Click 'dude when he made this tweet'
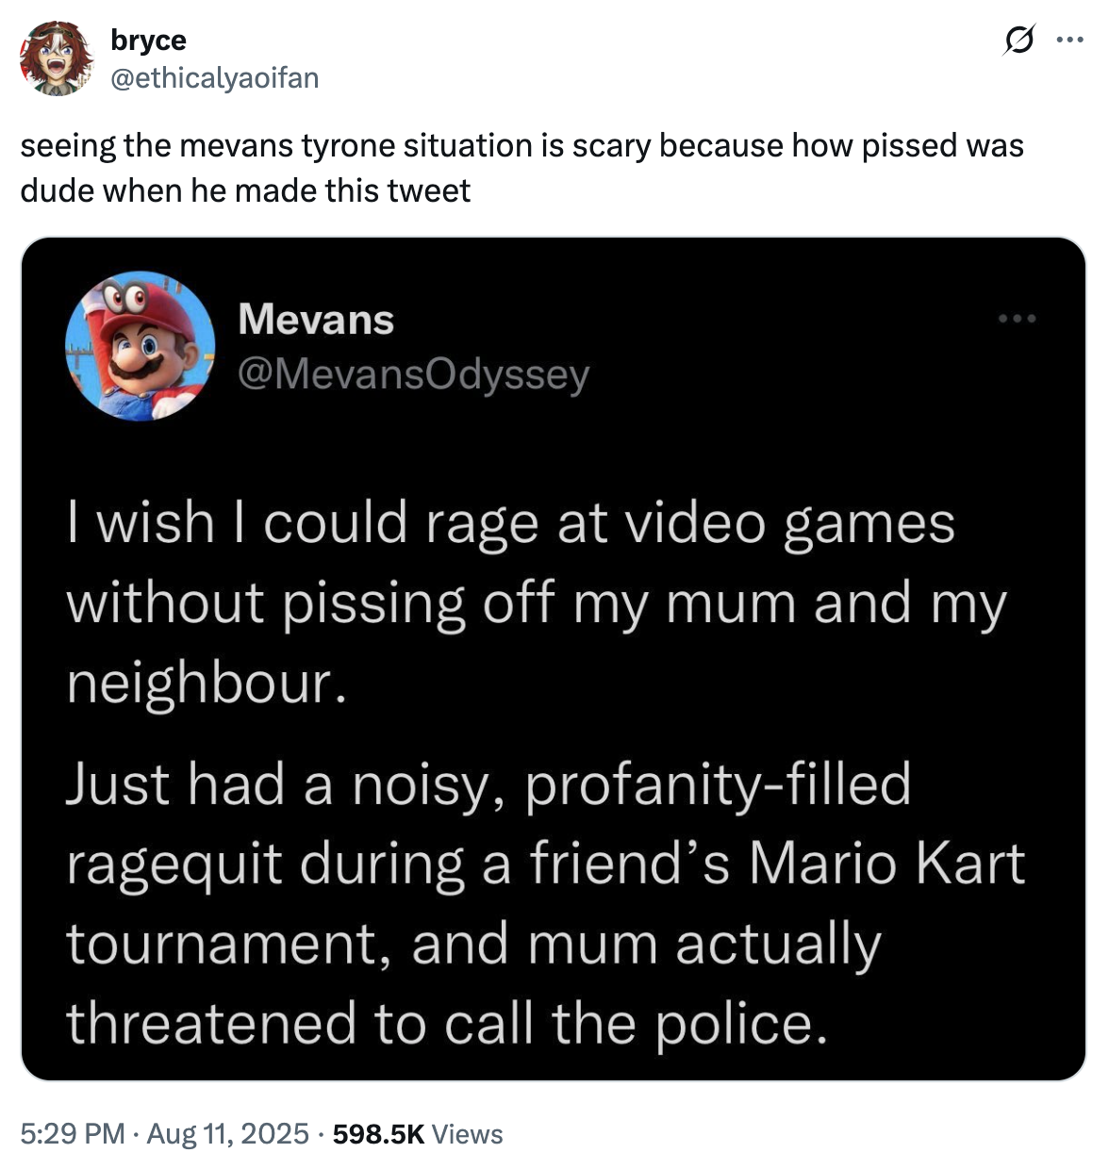This screenshot has width=1109, height=1169. pyautogui.click(x=245, y=190)
